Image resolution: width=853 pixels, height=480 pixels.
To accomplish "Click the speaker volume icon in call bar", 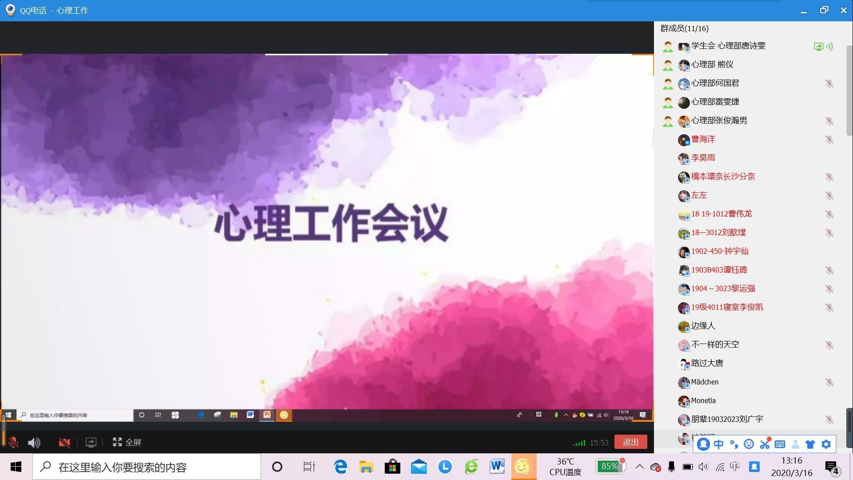I will click(x=34, y=442).
